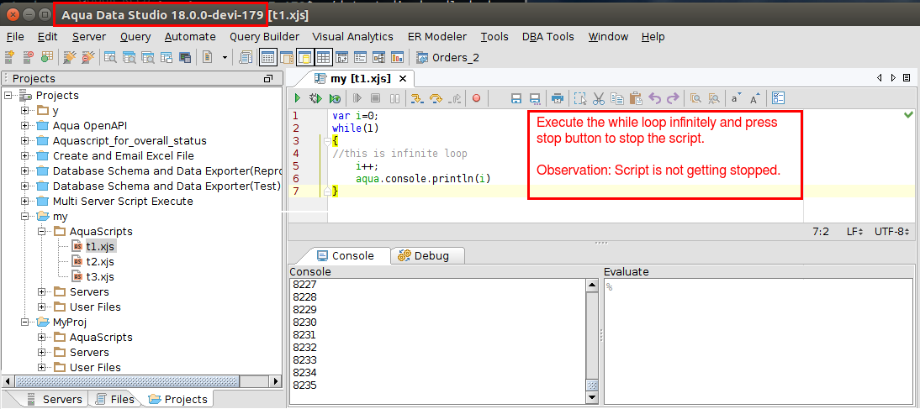Collapse the 'my' project node
Image resolution: width=920 pixels, height=409 pixels.
pos(24,216)
